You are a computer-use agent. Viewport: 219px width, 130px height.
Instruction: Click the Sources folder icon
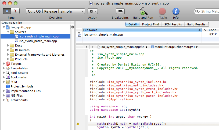point(12,32)
